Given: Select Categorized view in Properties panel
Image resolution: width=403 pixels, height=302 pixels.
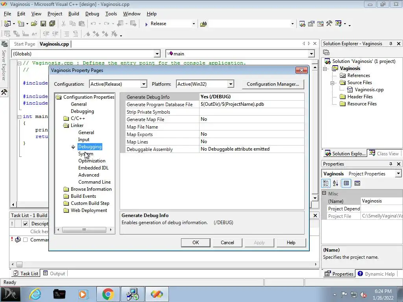Looking at the screenshot, I should (x=326, y=183).
